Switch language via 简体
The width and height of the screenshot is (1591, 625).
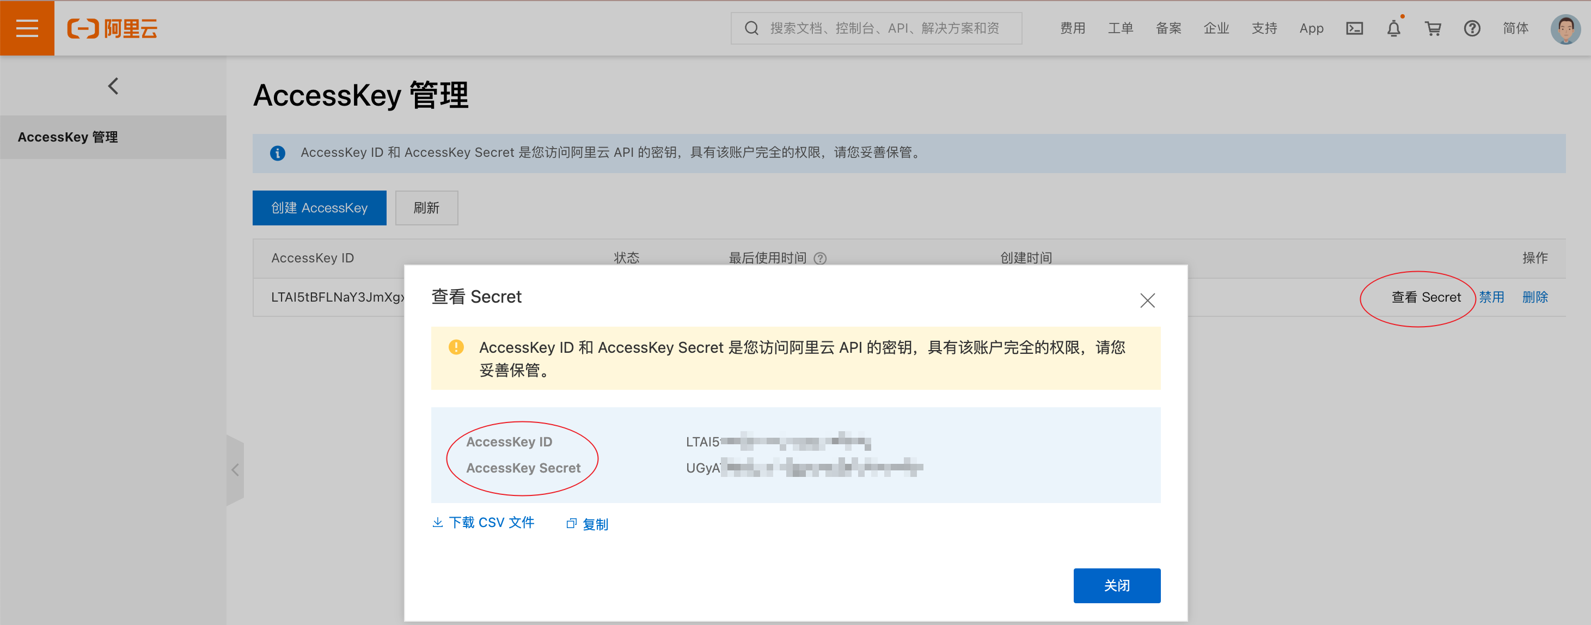click(x=1515, y=28)
